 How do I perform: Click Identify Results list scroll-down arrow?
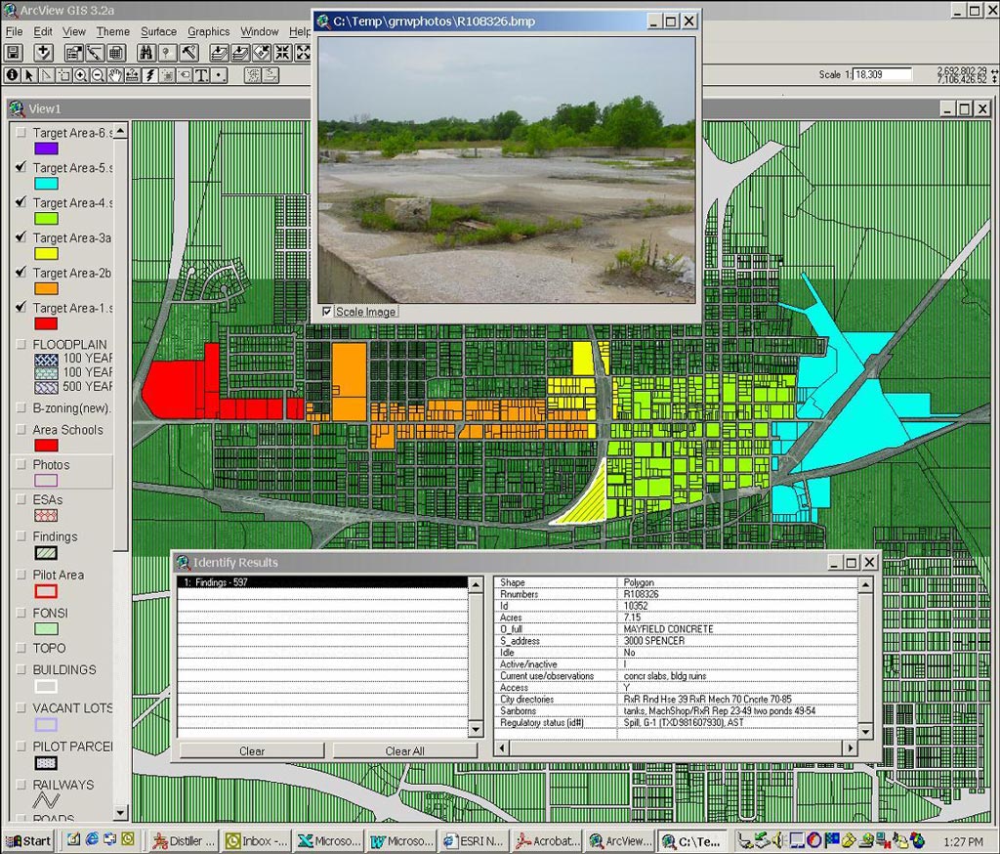pos(476,729)
